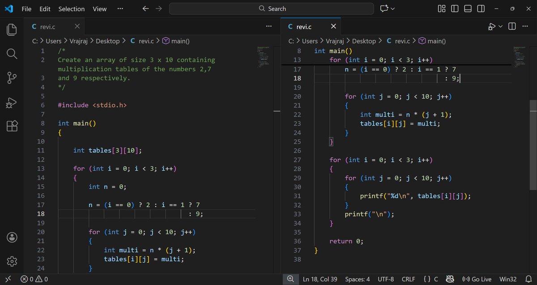Viewport: 537px width, 285px height.
Task: Toggle the primary side bar
Action: click(455, 8)
